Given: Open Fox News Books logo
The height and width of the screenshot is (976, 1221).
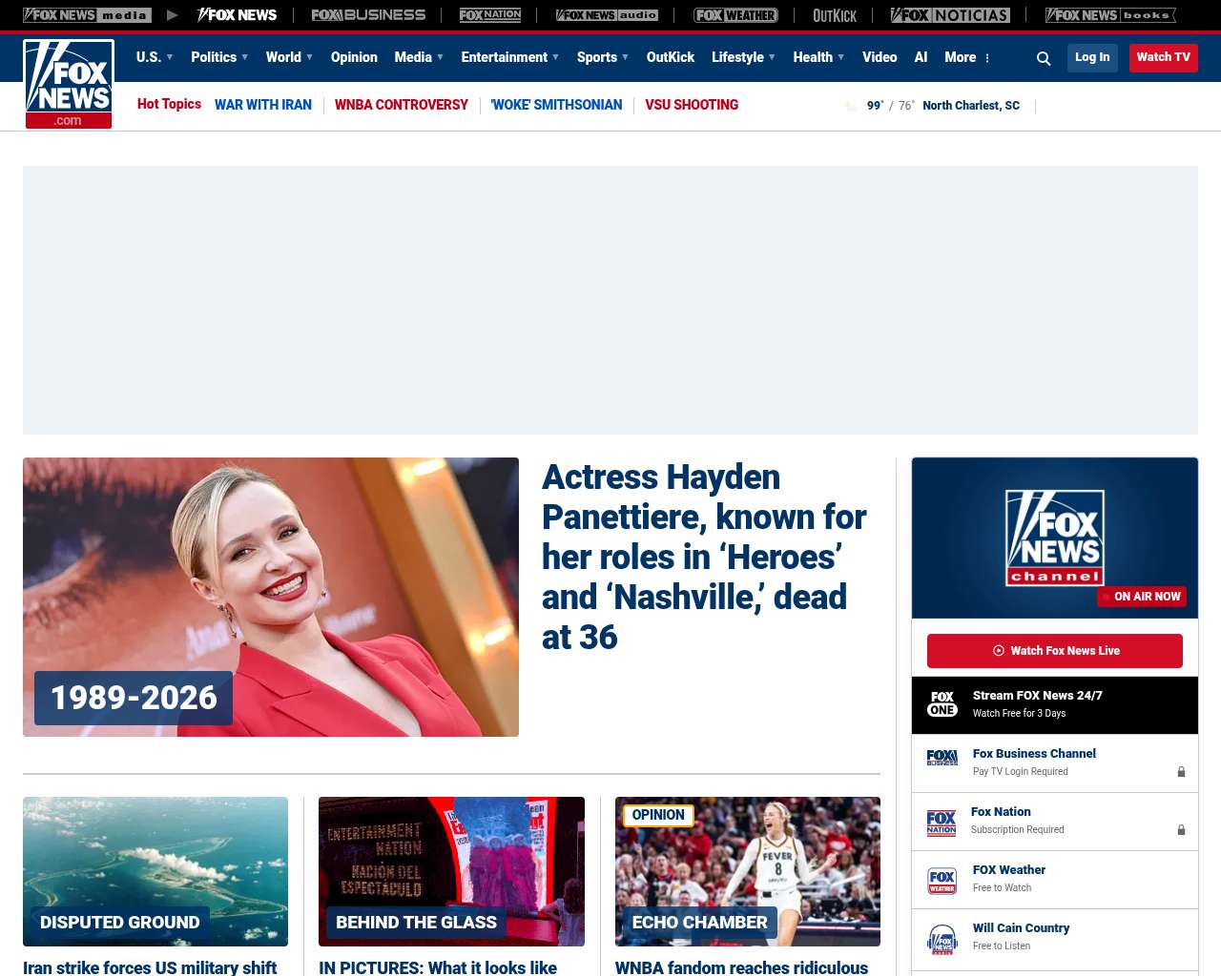Looking at the screenshot, I should click(1110, 15).
